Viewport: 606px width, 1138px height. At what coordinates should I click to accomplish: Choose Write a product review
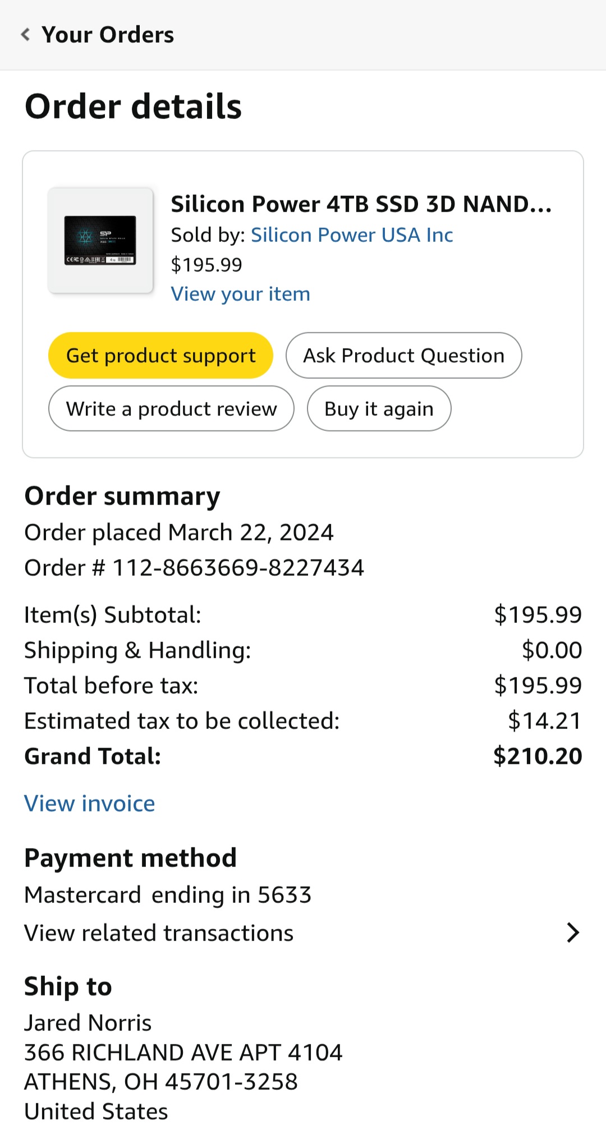(x=171, y=409)
